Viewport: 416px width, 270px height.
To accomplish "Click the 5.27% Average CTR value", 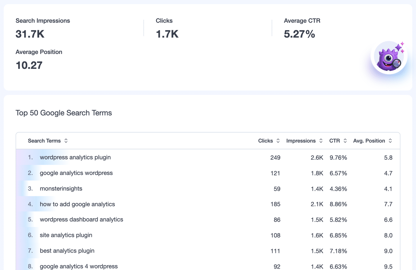I will pyautogui.click(x=299, y=34).
